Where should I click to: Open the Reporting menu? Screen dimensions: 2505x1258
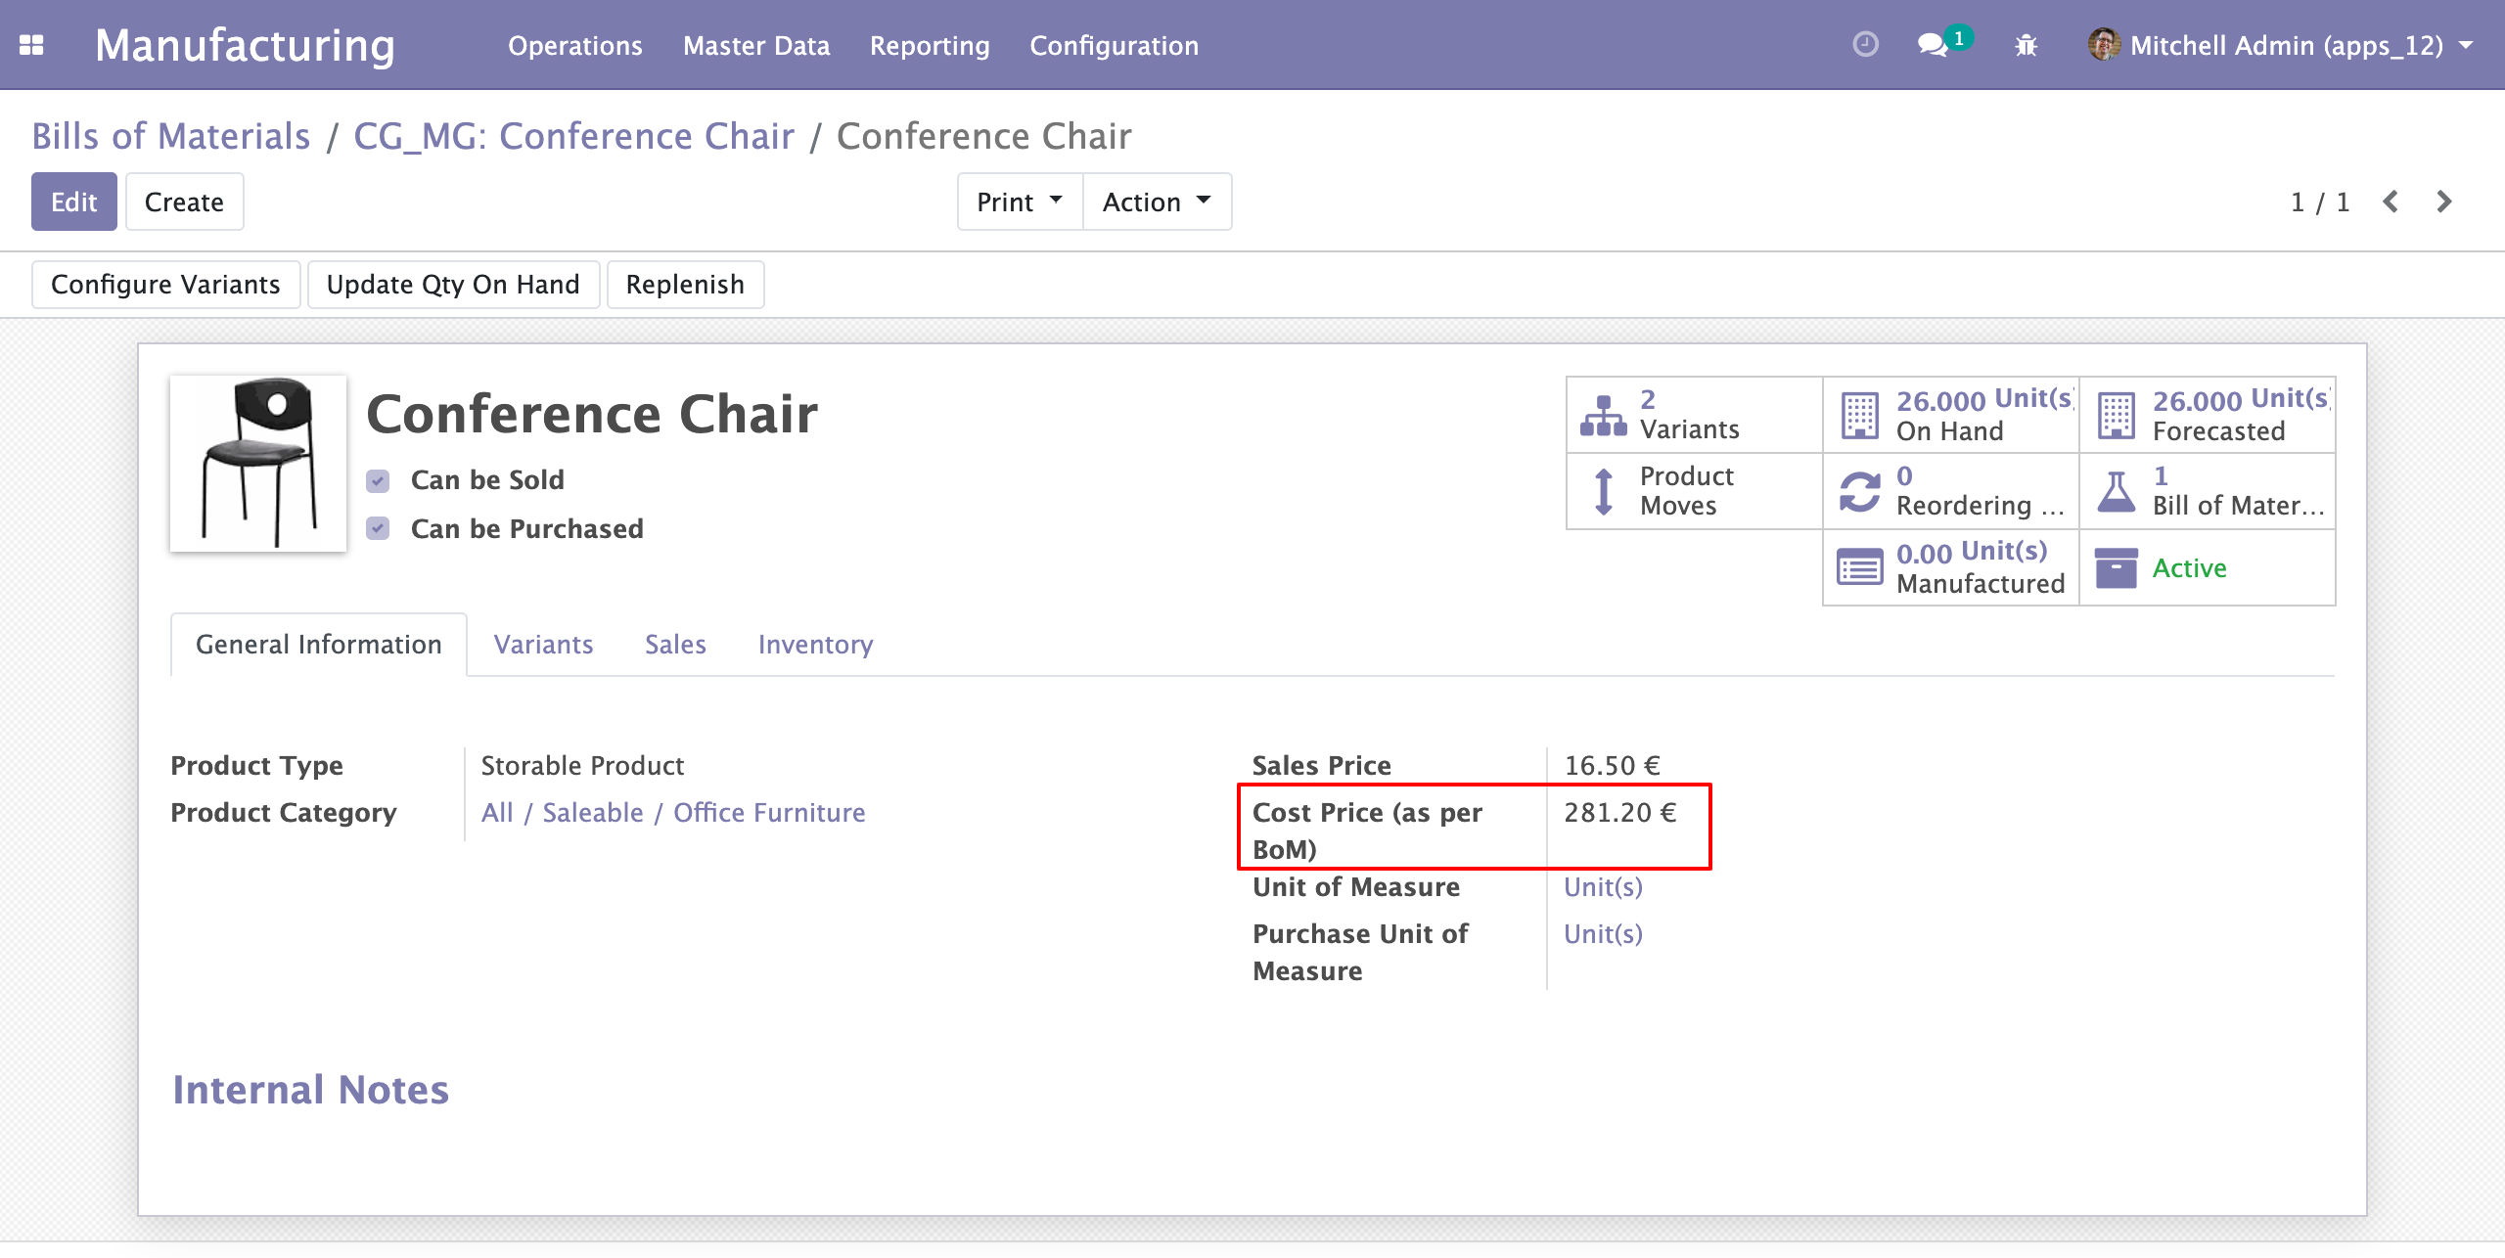[x=930, y=45]
